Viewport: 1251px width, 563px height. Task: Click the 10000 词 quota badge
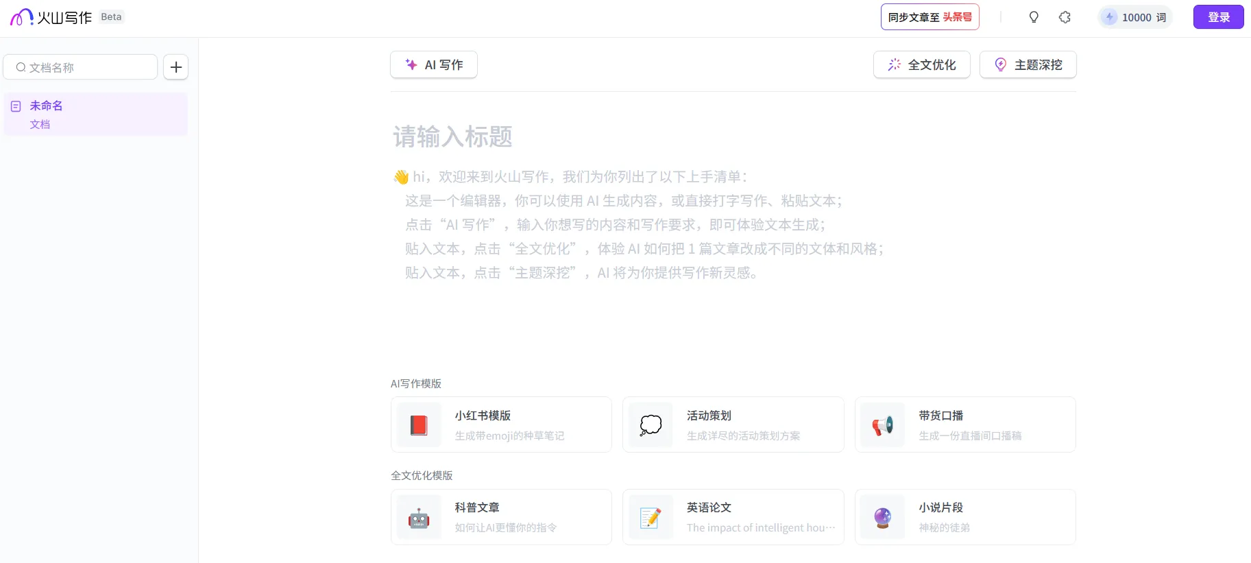(1135, 17)
